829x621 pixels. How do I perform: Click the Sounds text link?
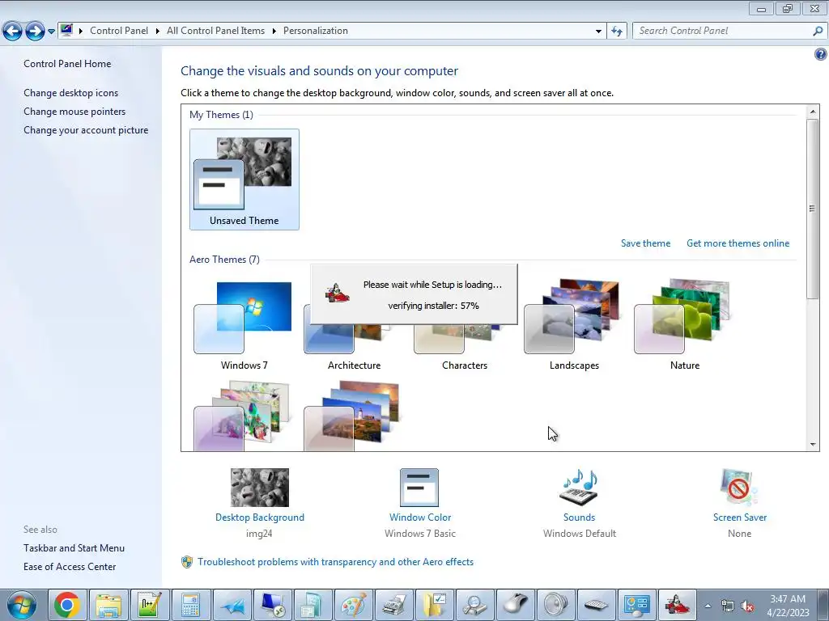[x=579, y=517]
